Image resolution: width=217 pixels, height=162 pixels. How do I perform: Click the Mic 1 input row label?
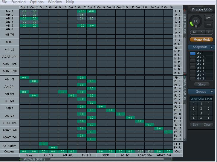click(x=10, y=11)
